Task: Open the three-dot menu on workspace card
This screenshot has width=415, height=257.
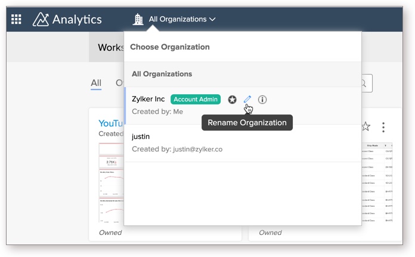Action: click(383, 127)
